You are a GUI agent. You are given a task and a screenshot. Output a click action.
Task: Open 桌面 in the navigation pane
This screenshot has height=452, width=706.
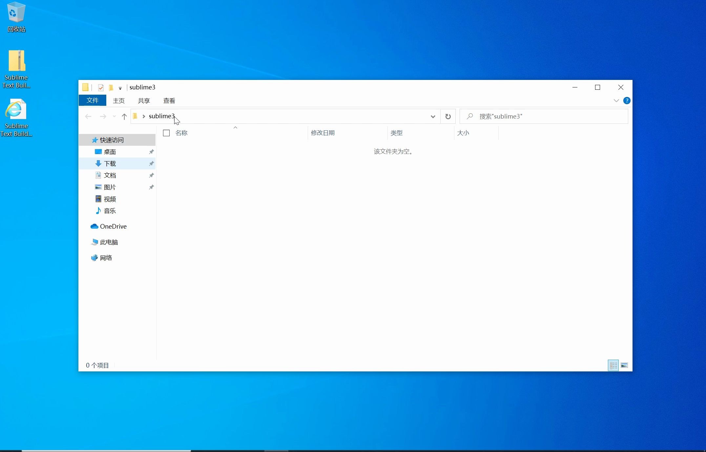(117, 152)
